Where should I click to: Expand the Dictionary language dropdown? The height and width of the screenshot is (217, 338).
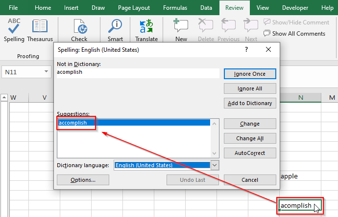215,165
